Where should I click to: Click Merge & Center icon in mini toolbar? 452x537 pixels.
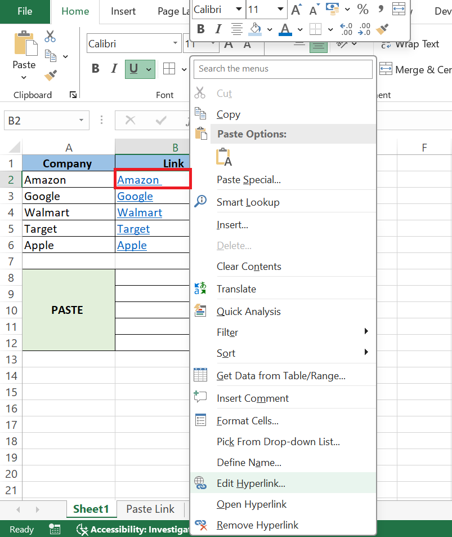tap(399, 9)
